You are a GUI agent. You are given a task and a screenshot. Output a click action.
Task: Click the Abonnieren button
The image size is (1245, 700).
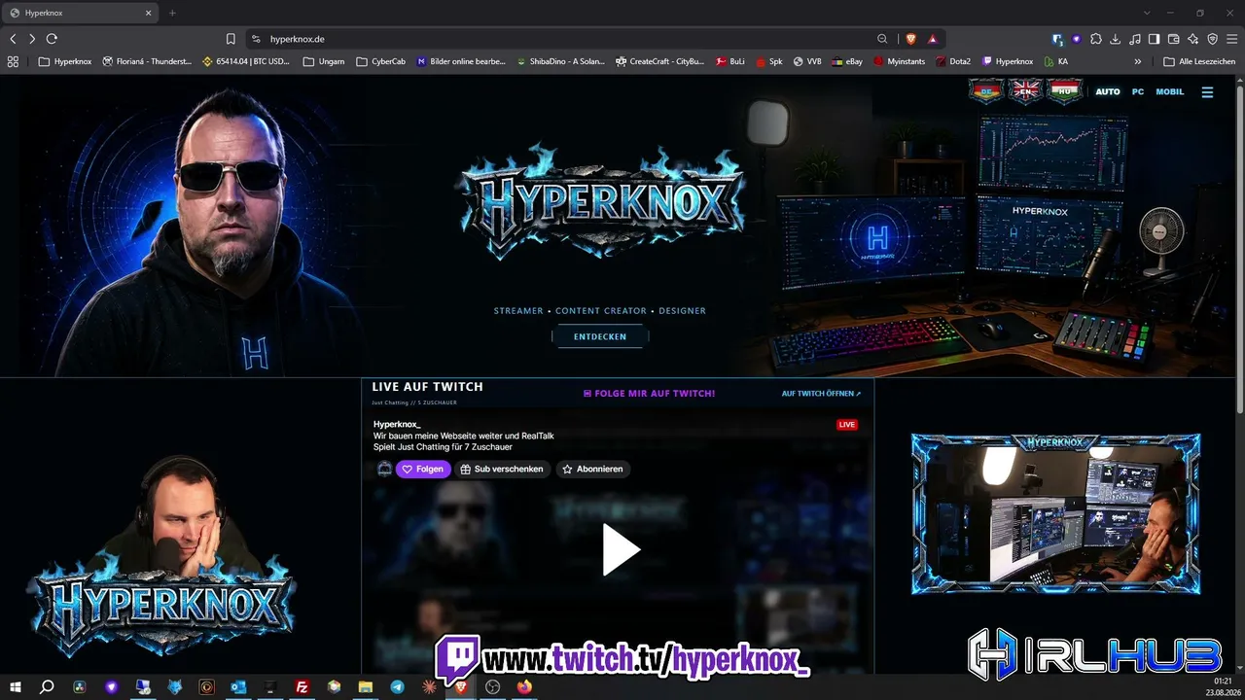(593, 469)
